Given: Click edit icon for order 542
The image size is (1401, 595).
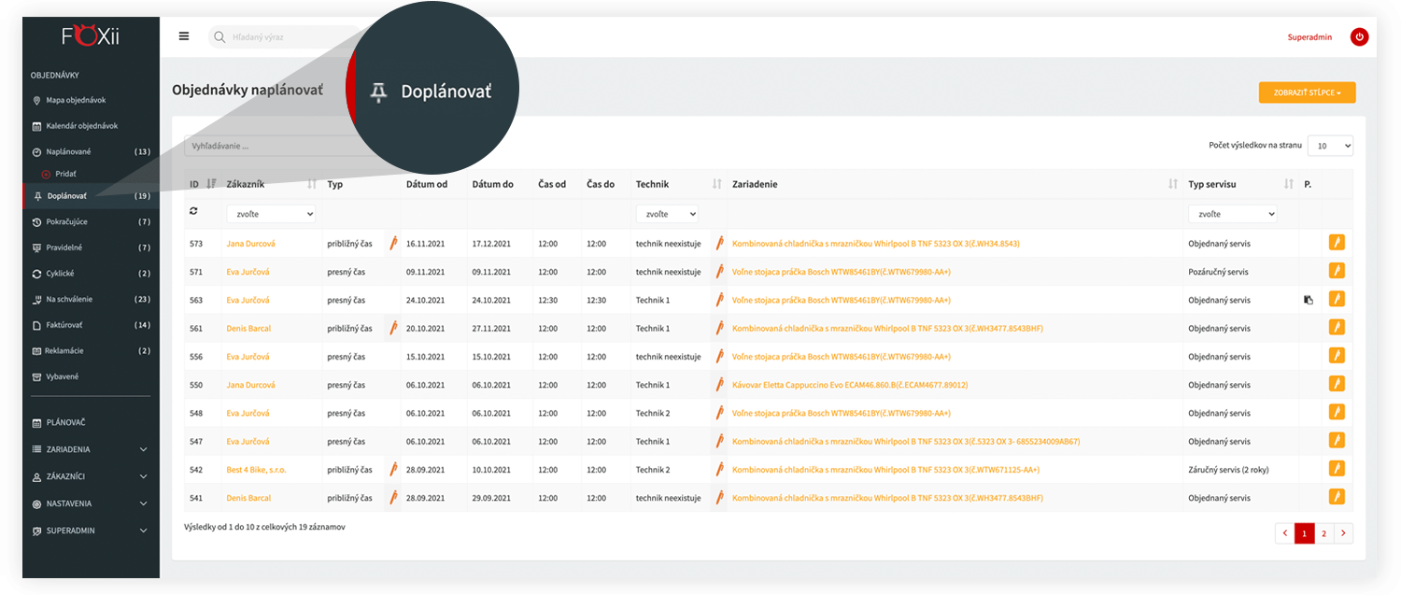Looking at the screenshot, I should [x=1337, y=469].
